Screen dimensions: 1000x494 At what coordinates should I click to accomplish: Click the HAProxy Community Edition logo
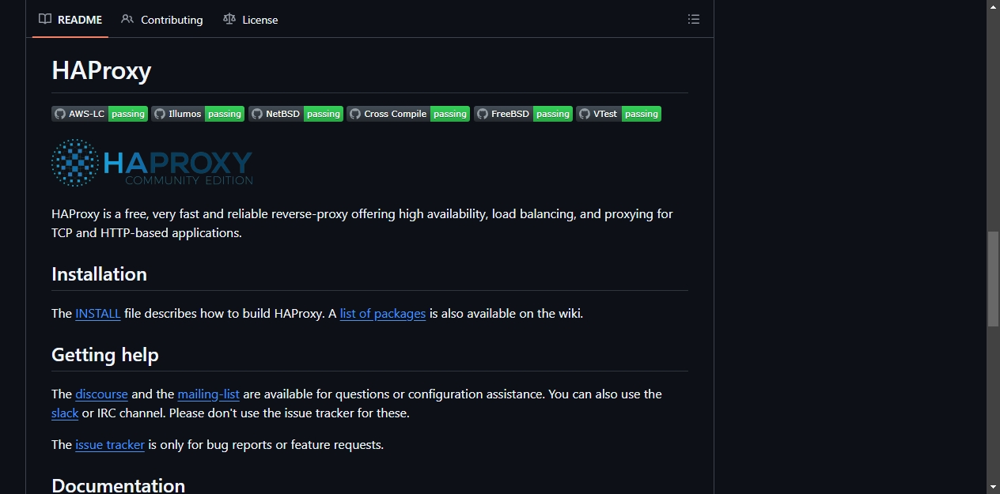click(x=153, y=163)
